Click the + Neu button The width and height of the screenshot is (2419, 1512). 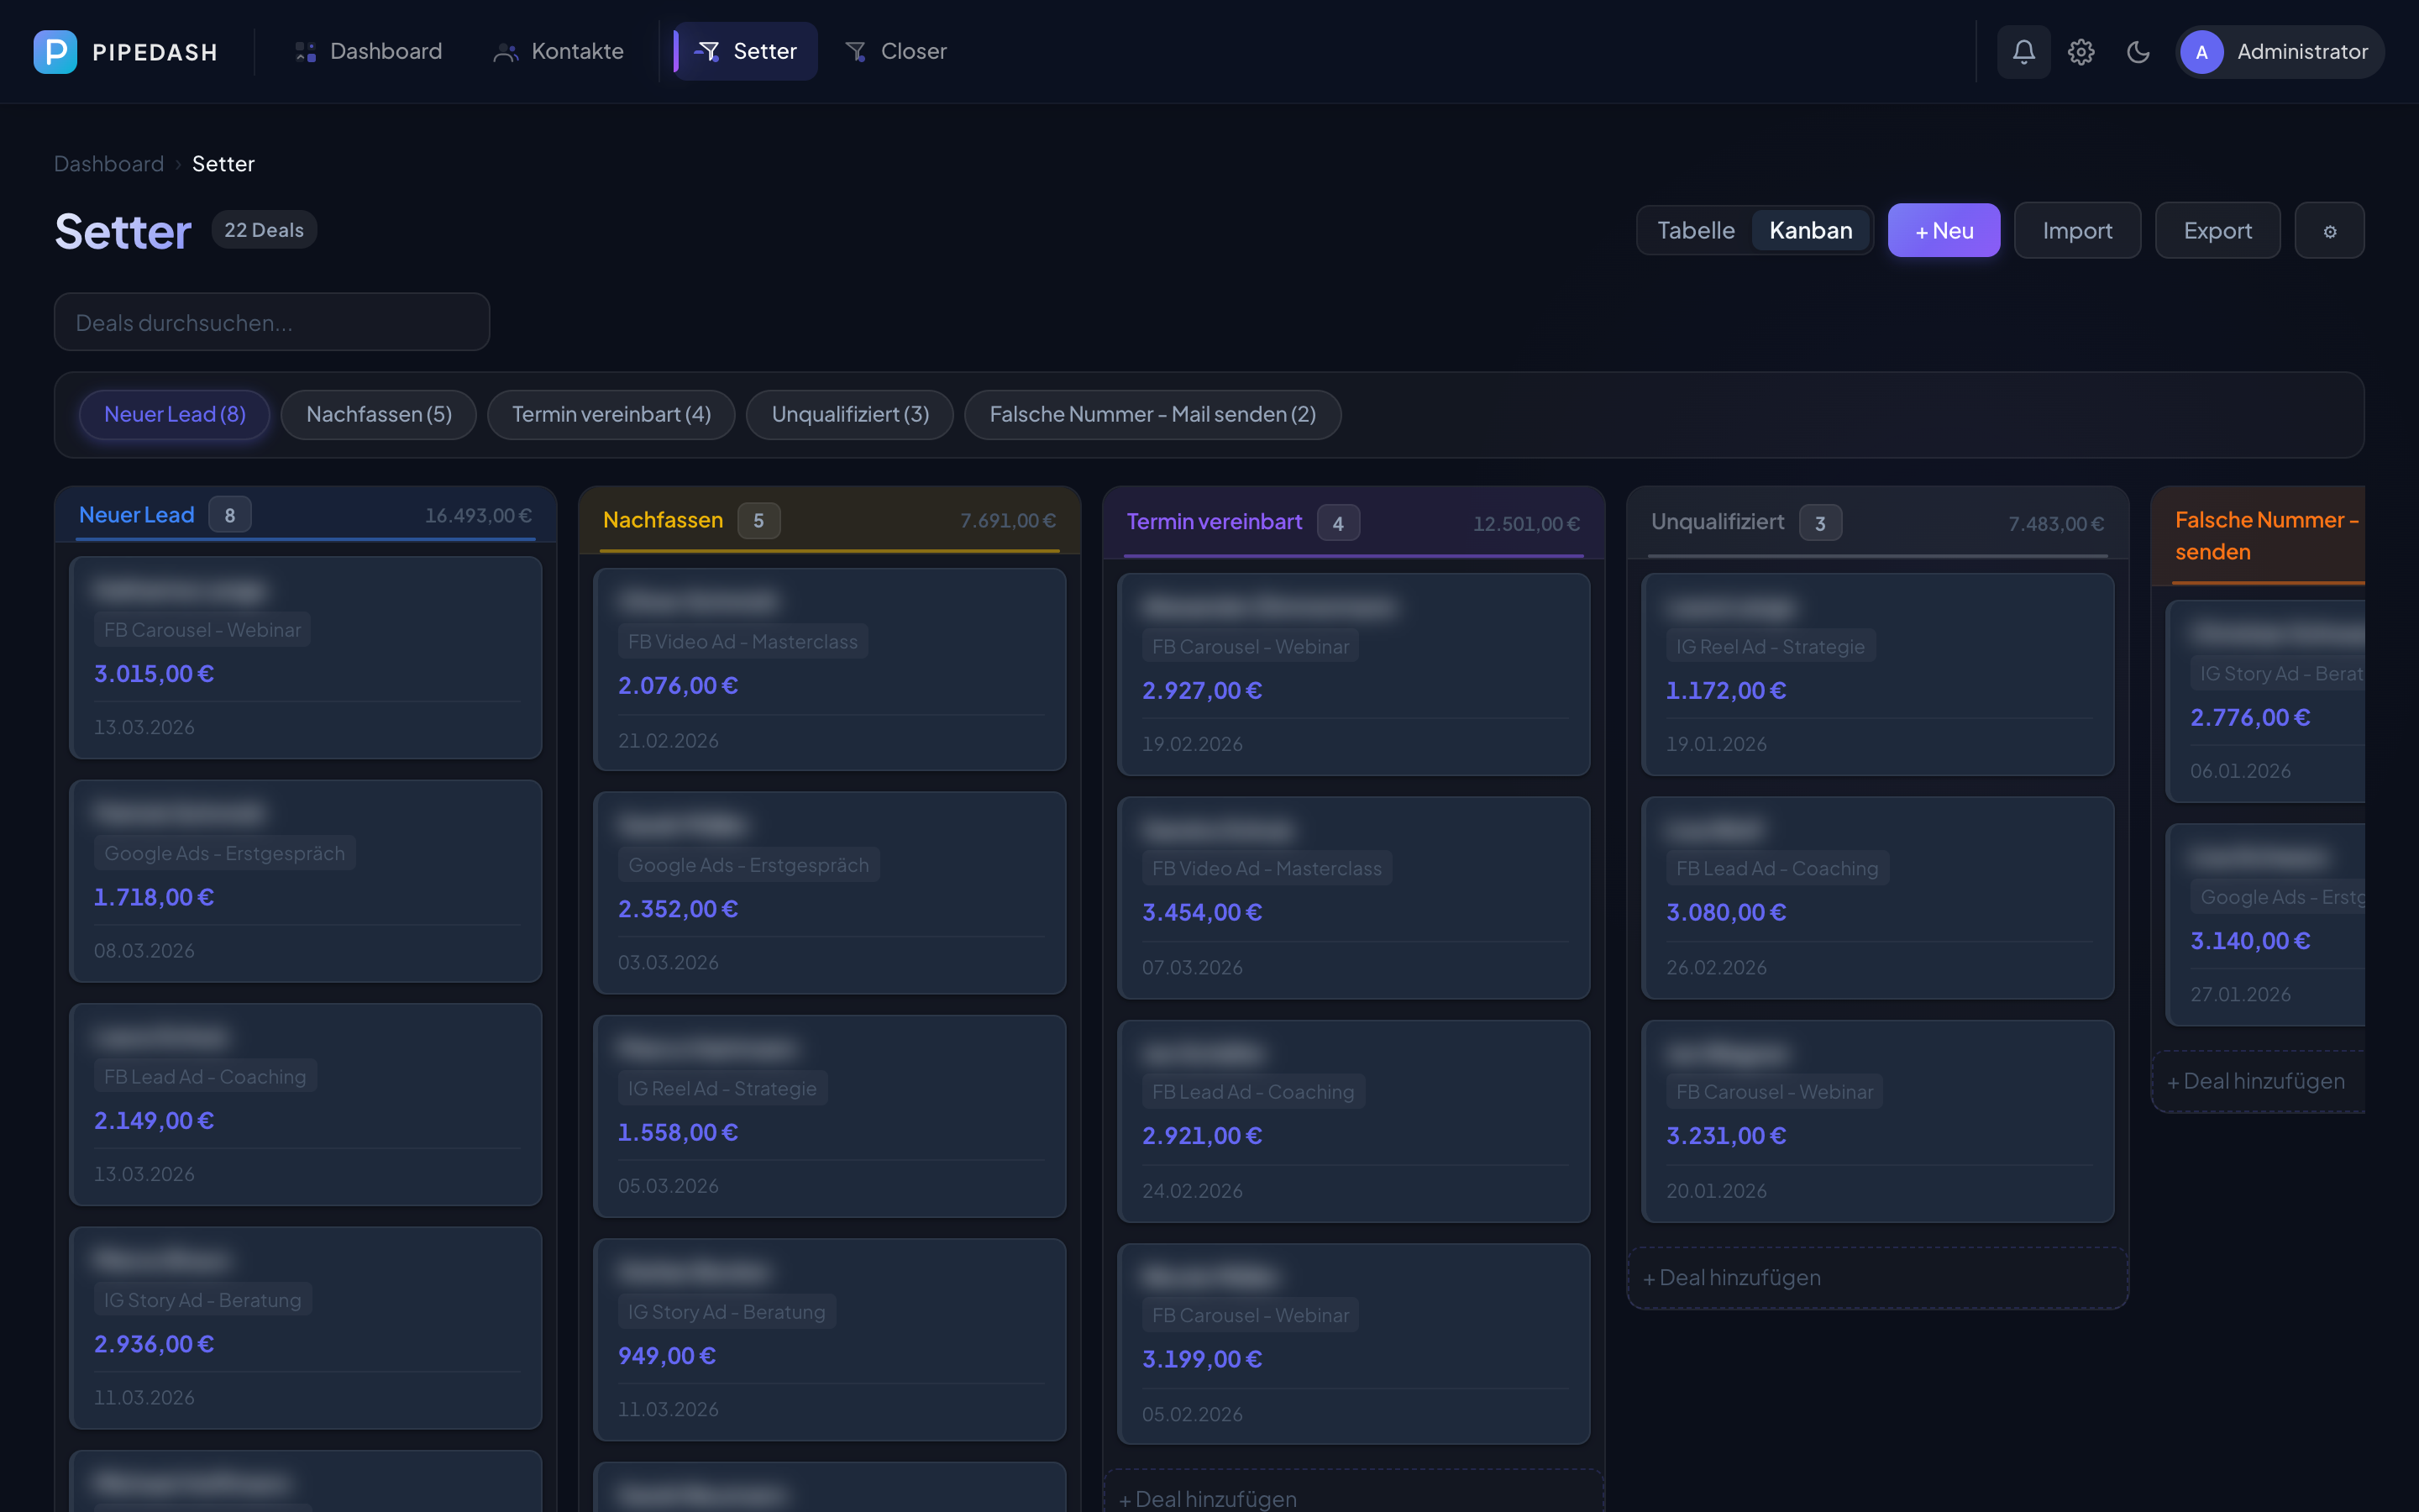pos(1944,230)
